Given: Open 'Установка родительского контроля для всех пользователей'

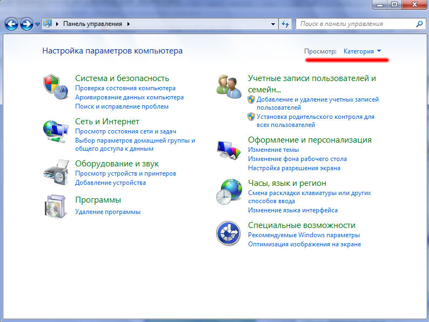Looking at the screenshot, I should coord(316,120).
